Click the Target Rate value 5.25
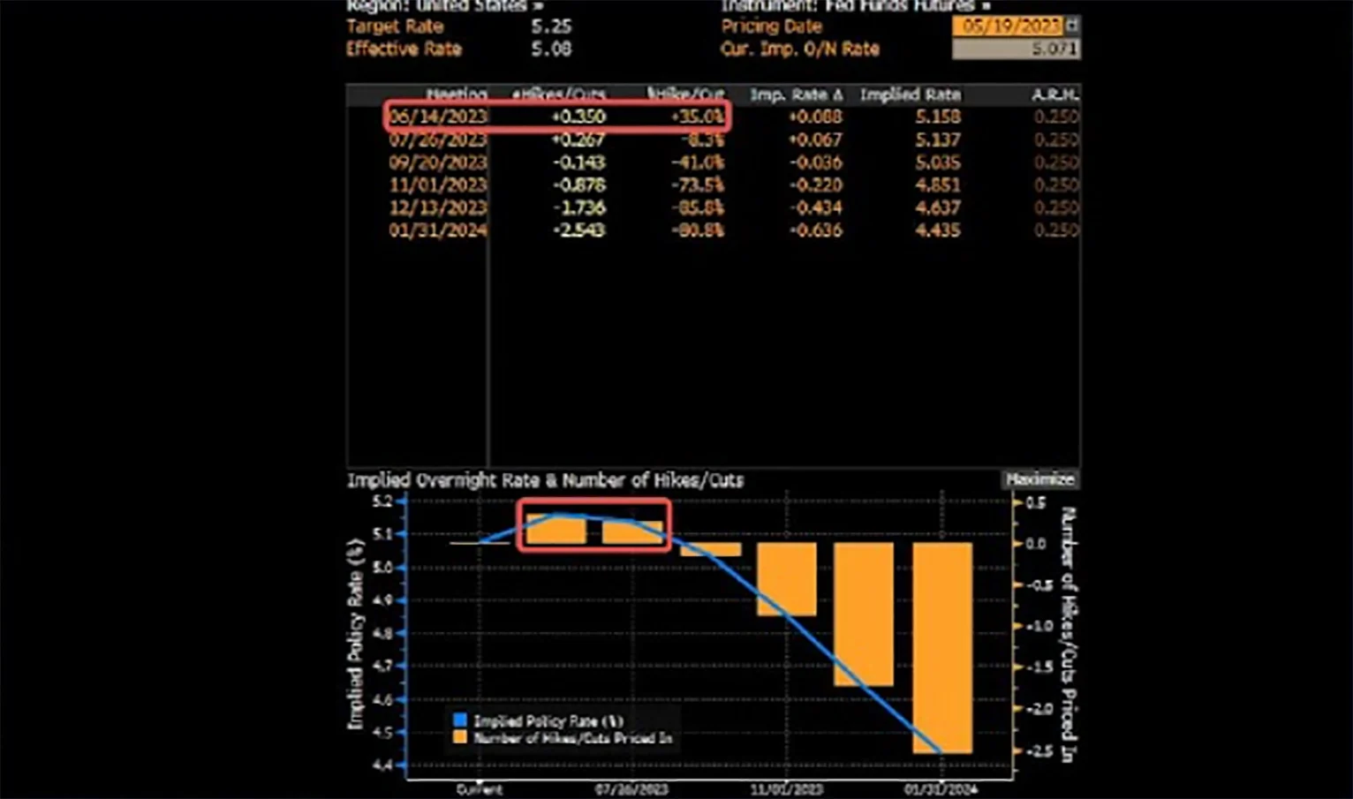This screenshot has height=799, width=1353. click(x=551, y=26)
